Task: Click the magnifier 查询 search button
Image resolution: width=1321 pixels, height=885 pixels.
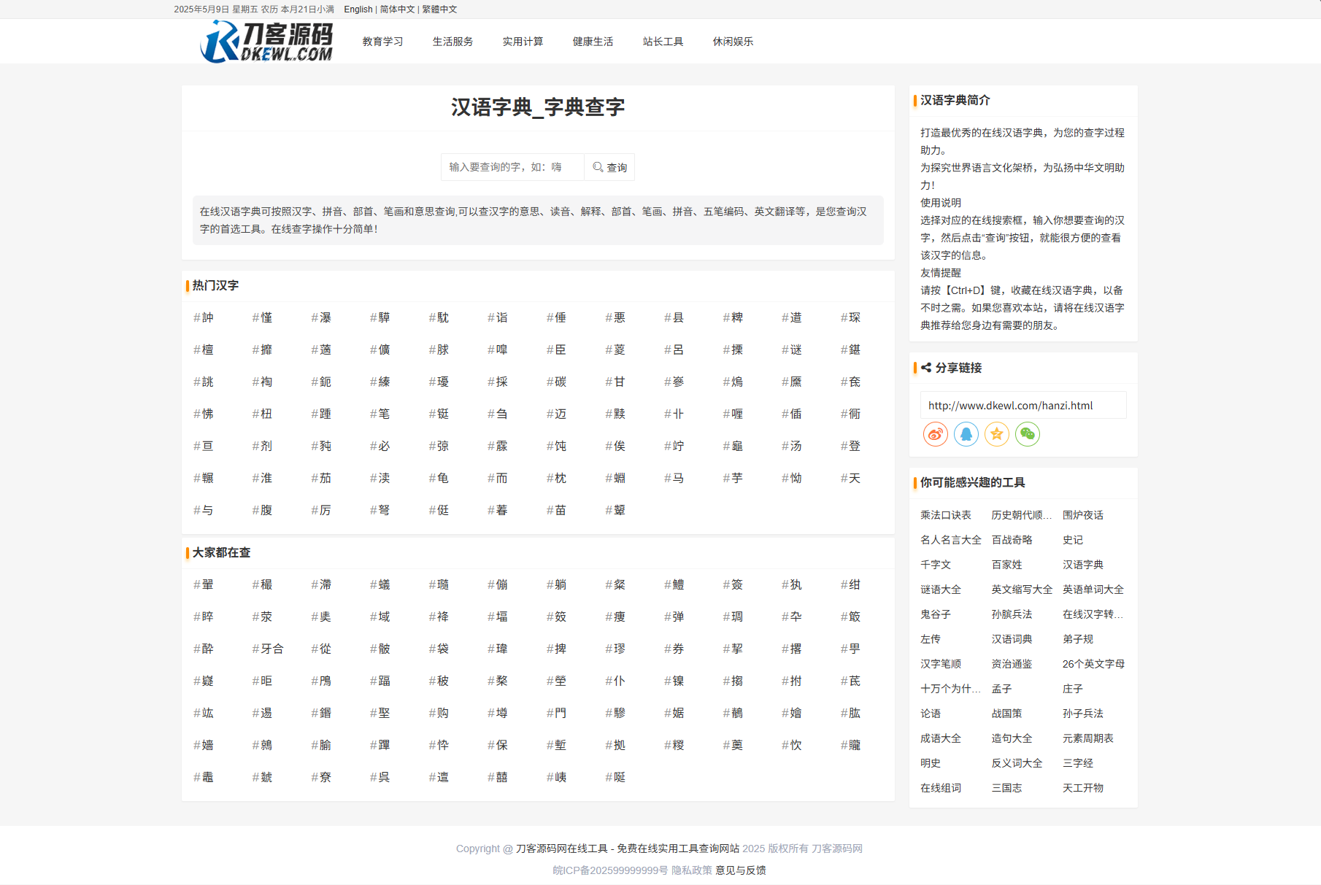Action: (609, 167)
